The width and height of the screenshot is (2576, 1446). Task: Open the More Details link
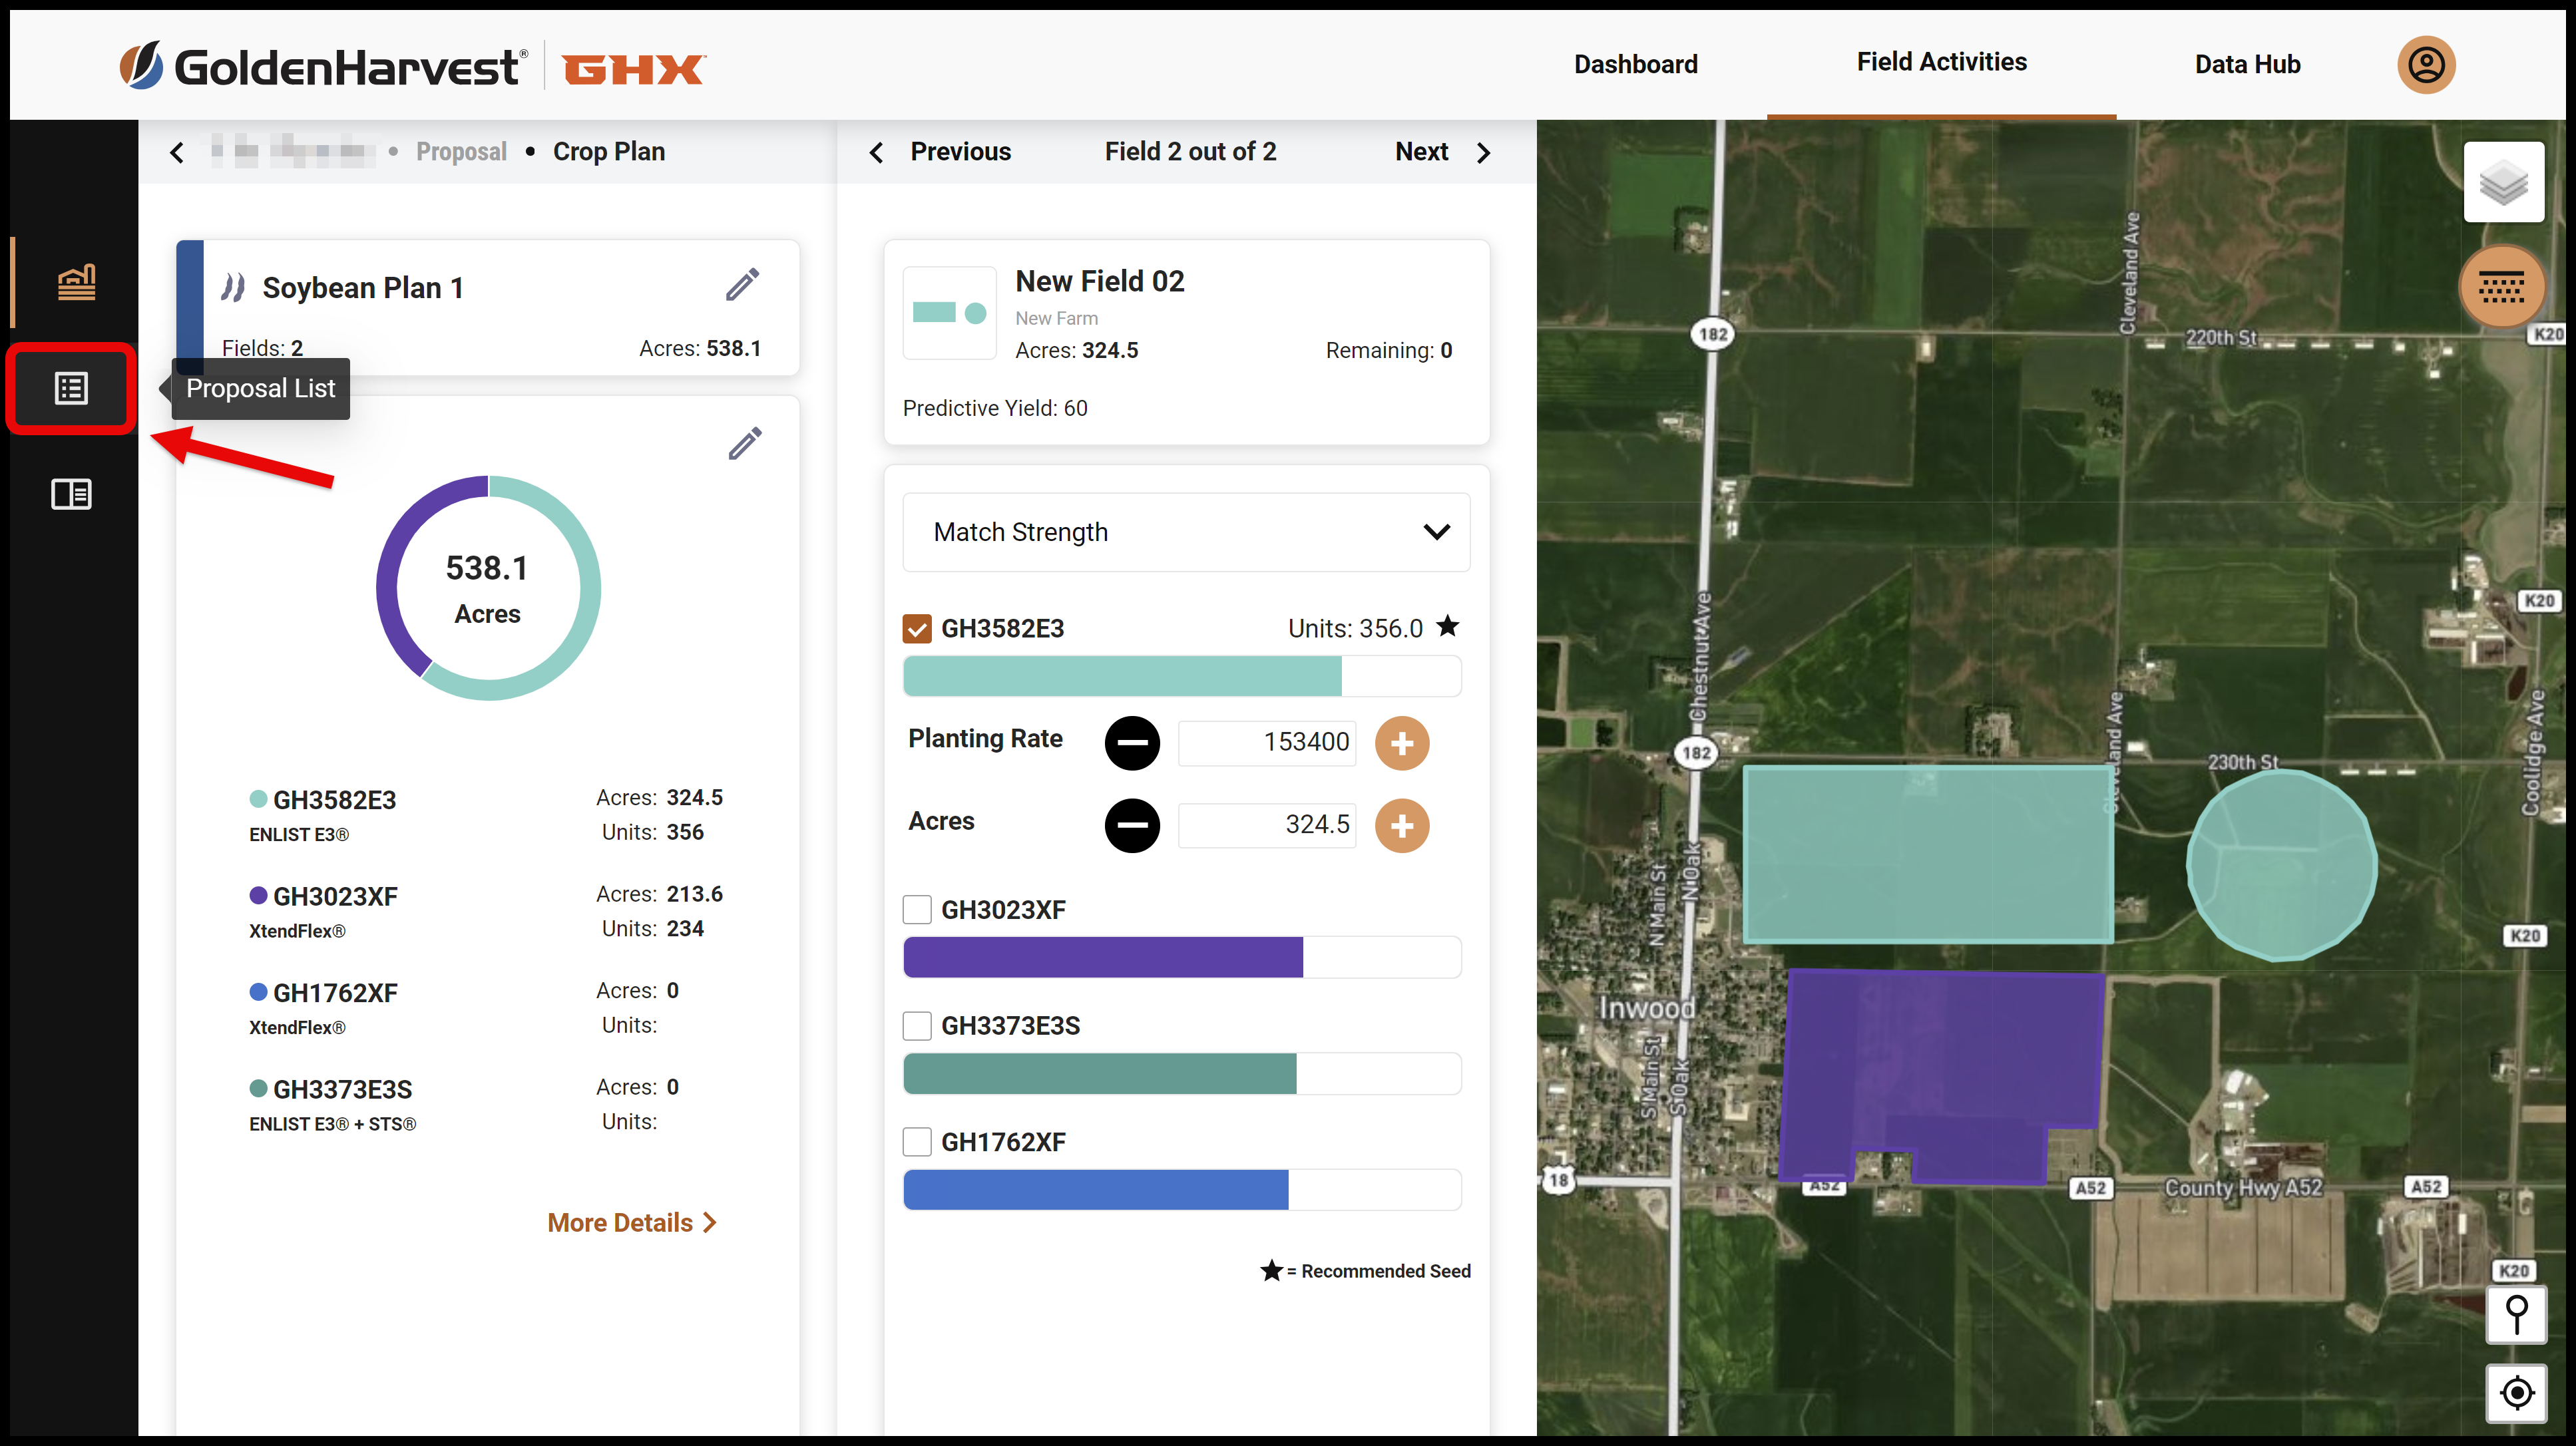coord(632,1223)
